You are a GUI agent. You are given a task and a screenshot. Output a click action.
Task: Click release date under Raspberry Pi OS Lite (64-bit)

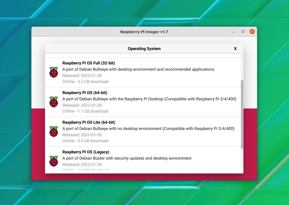(82, 135)
